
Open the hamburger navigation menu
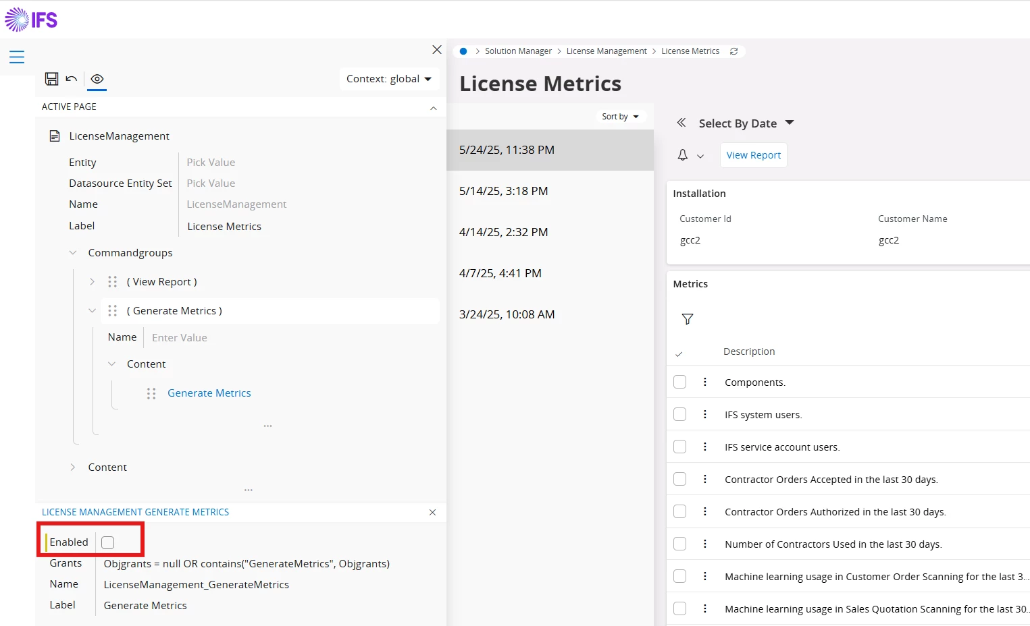click(x=17, y=57)
